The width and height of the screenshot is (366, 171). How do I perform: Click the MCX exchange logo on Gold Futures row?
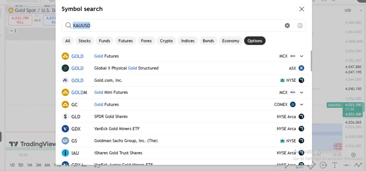click(x=293, y=56)
